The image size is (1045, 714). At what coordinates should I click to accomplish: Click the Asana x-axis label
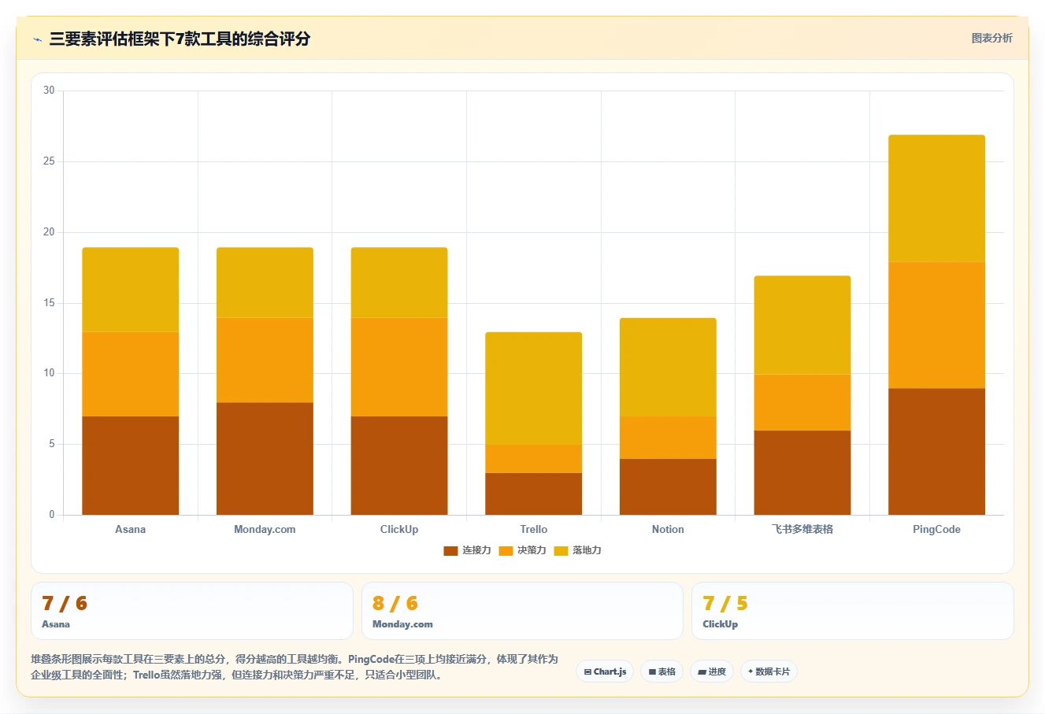130,529
